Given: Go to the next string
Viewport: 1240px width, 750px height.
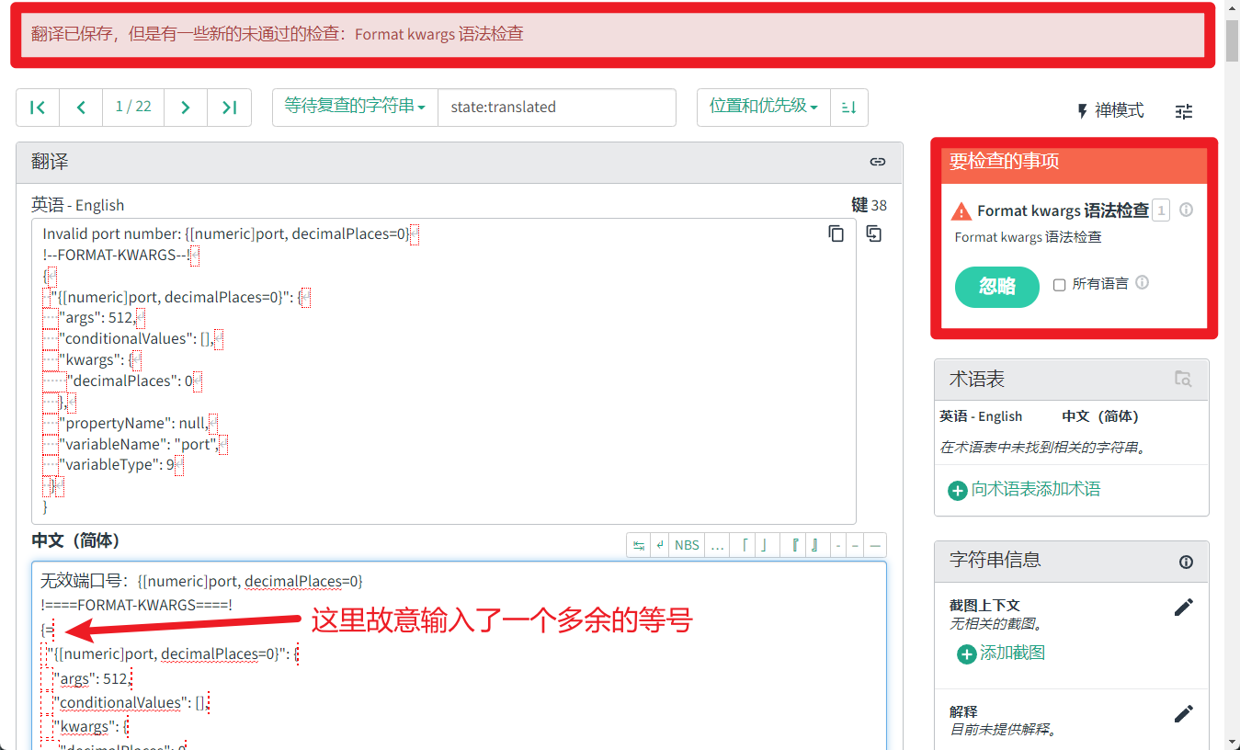Looking at the screenshot, I should pyautogui.click(x=186, y=108).
